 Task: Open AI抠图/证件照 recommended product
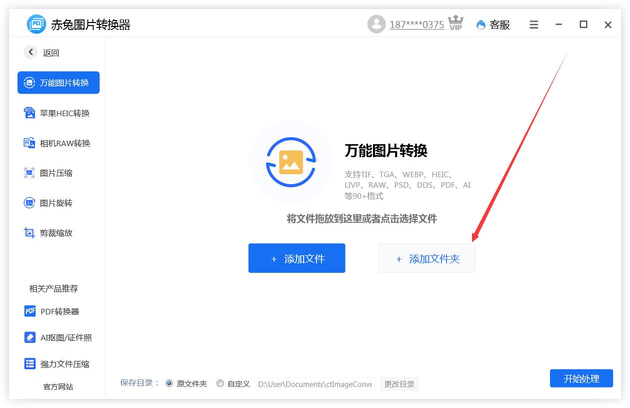58,337
